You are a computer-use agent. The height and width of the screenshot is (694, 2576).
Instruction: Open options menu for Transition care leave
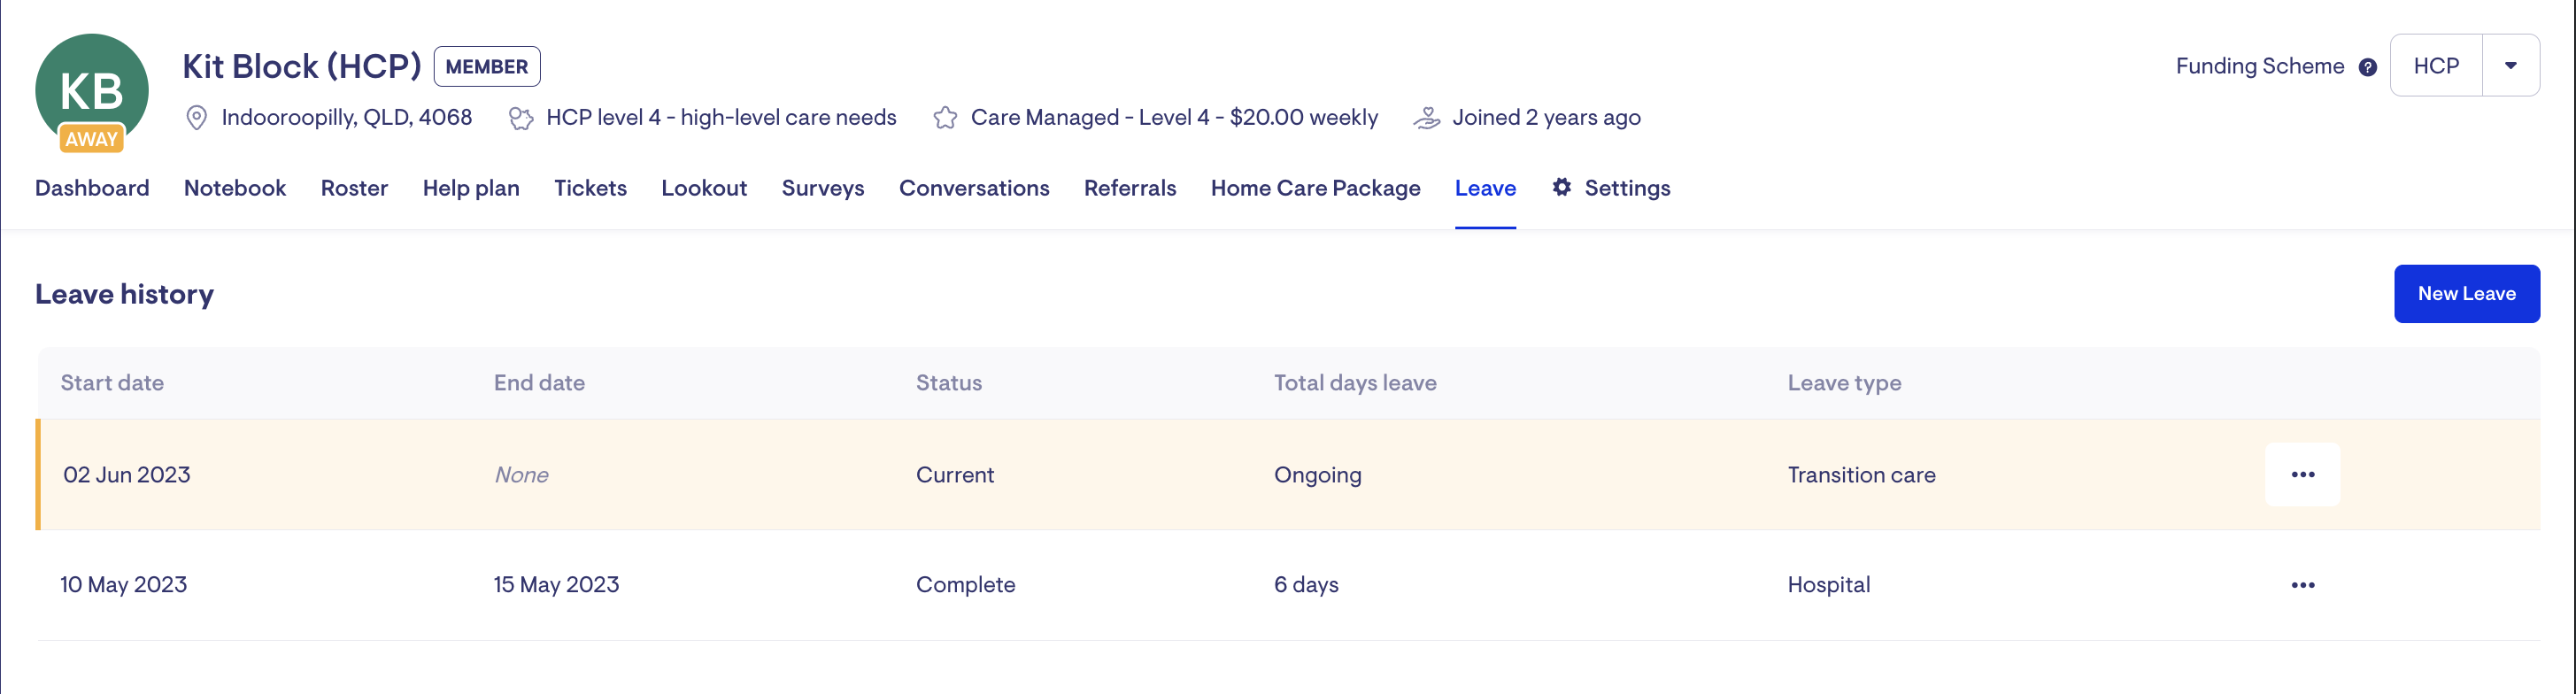tap(2302, 474)
